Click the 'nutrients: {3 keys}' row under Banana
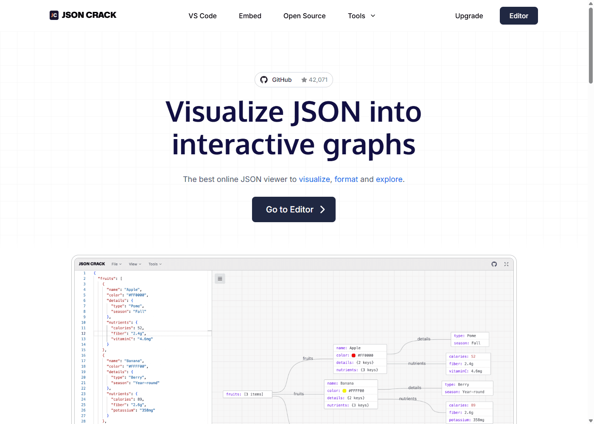 351,405
